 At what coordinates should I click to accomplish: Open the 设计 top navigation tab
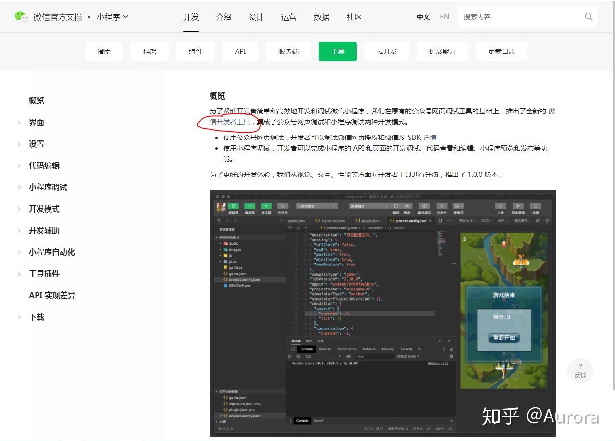(256, 17)
